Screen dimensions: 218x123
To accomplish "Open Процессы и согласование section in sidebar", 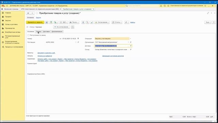I will coord(14,47).
